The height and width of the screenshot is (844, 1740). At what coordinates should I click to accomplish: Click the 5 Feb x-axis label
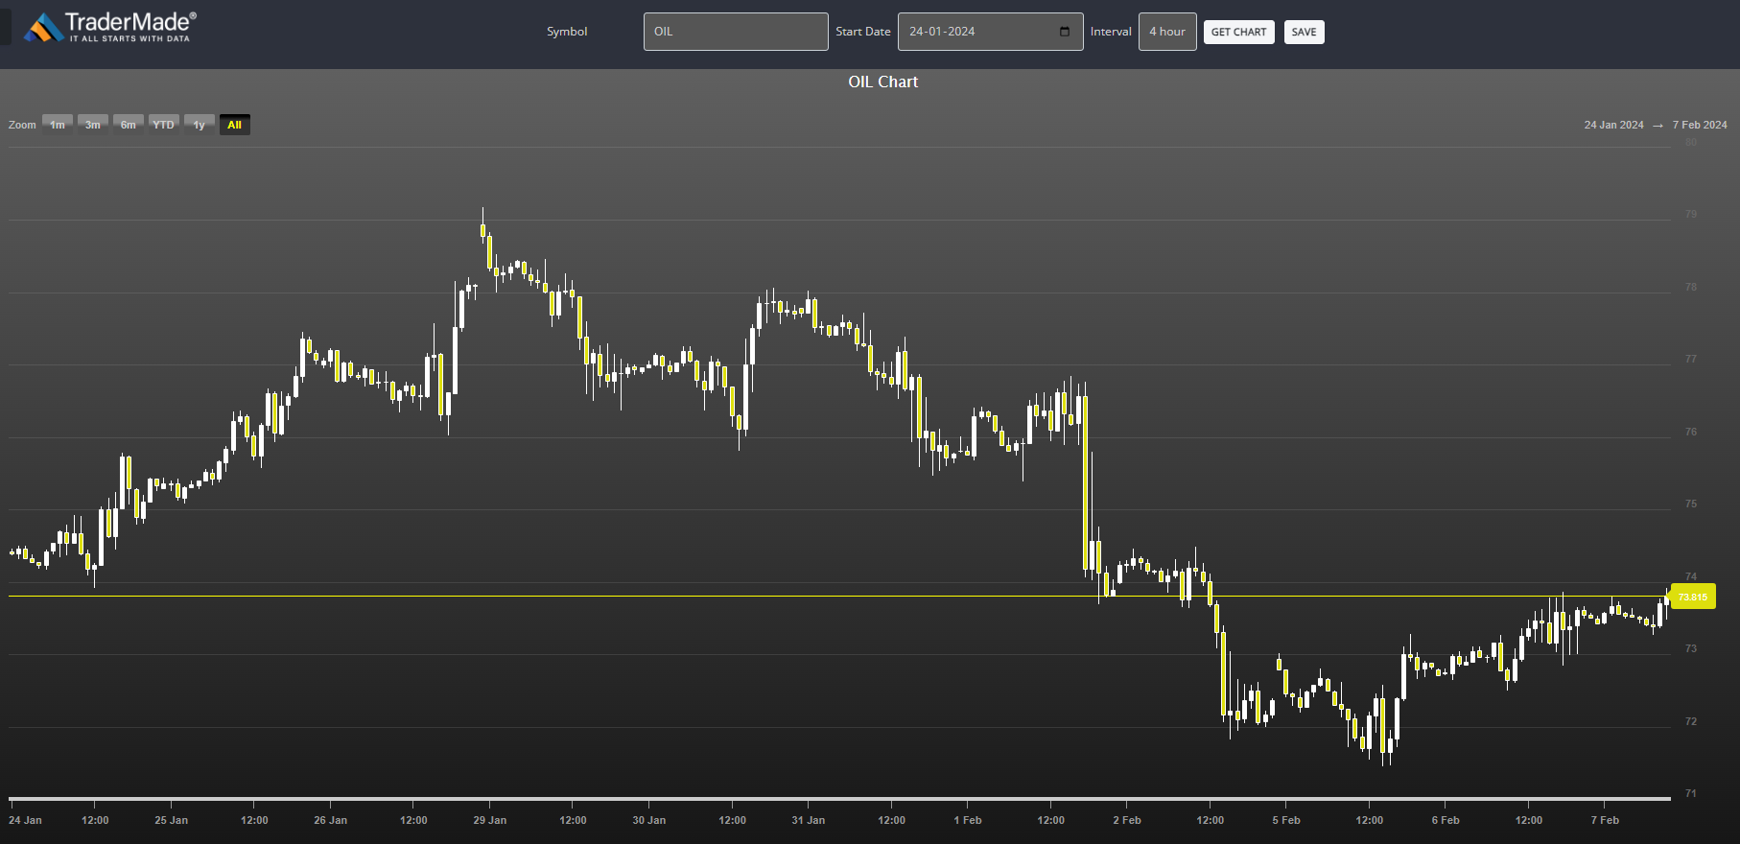(x=1286, y=820)
